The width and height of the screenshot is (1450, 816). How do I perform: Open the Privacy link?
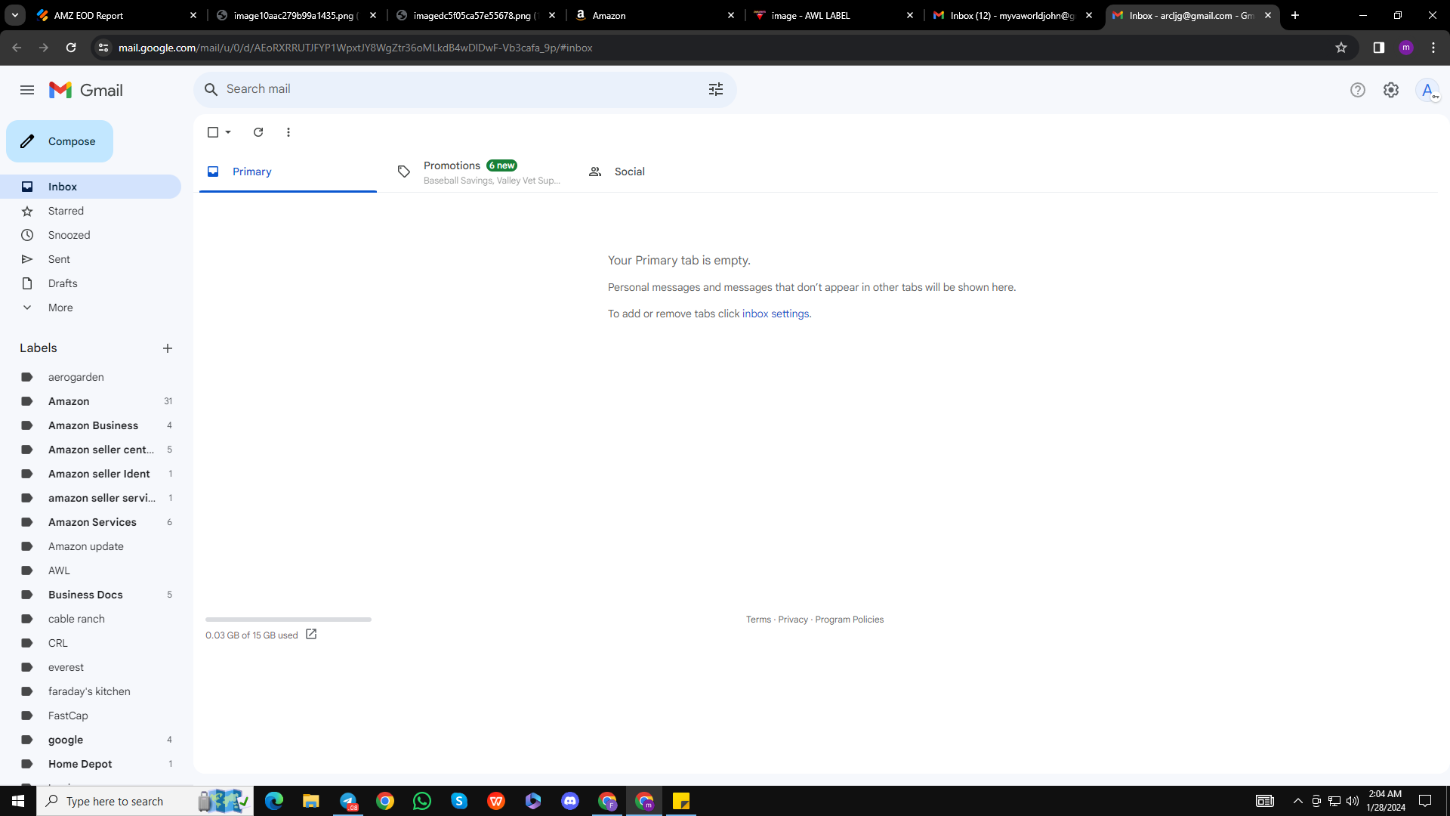793,620
